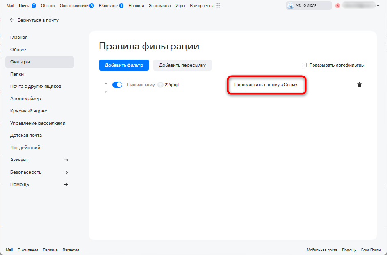Open Управление рассылками section
This screenshot has height=255, width=387.
pyautogui.click(x=38, y=123)
